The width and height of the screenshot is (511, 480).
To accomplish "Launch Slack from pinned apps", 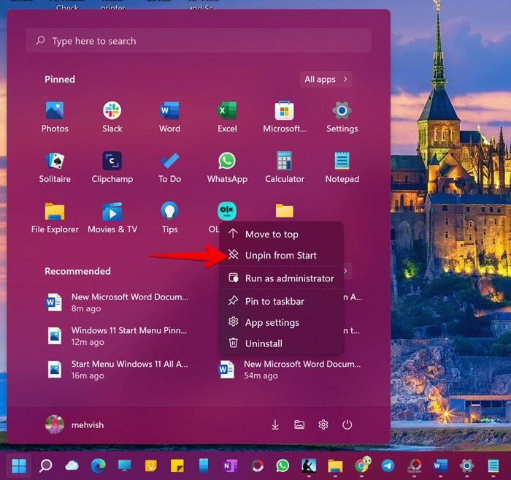I will click(112, 117).
